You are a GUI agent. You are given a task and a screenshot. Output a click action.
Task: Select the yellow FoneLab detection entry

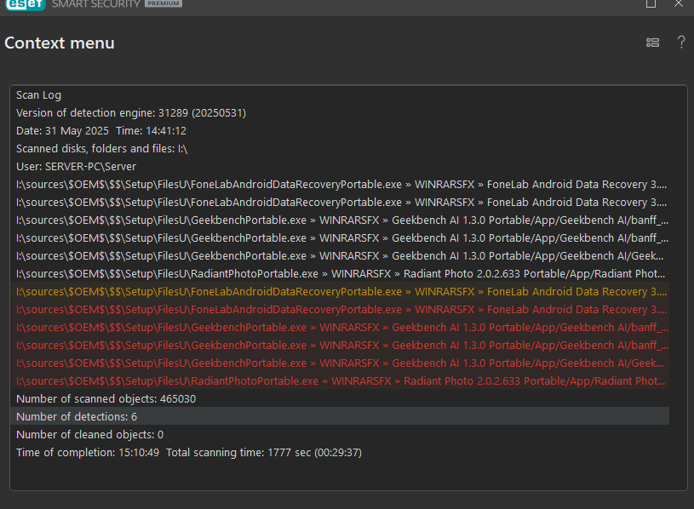coord(340,292)
